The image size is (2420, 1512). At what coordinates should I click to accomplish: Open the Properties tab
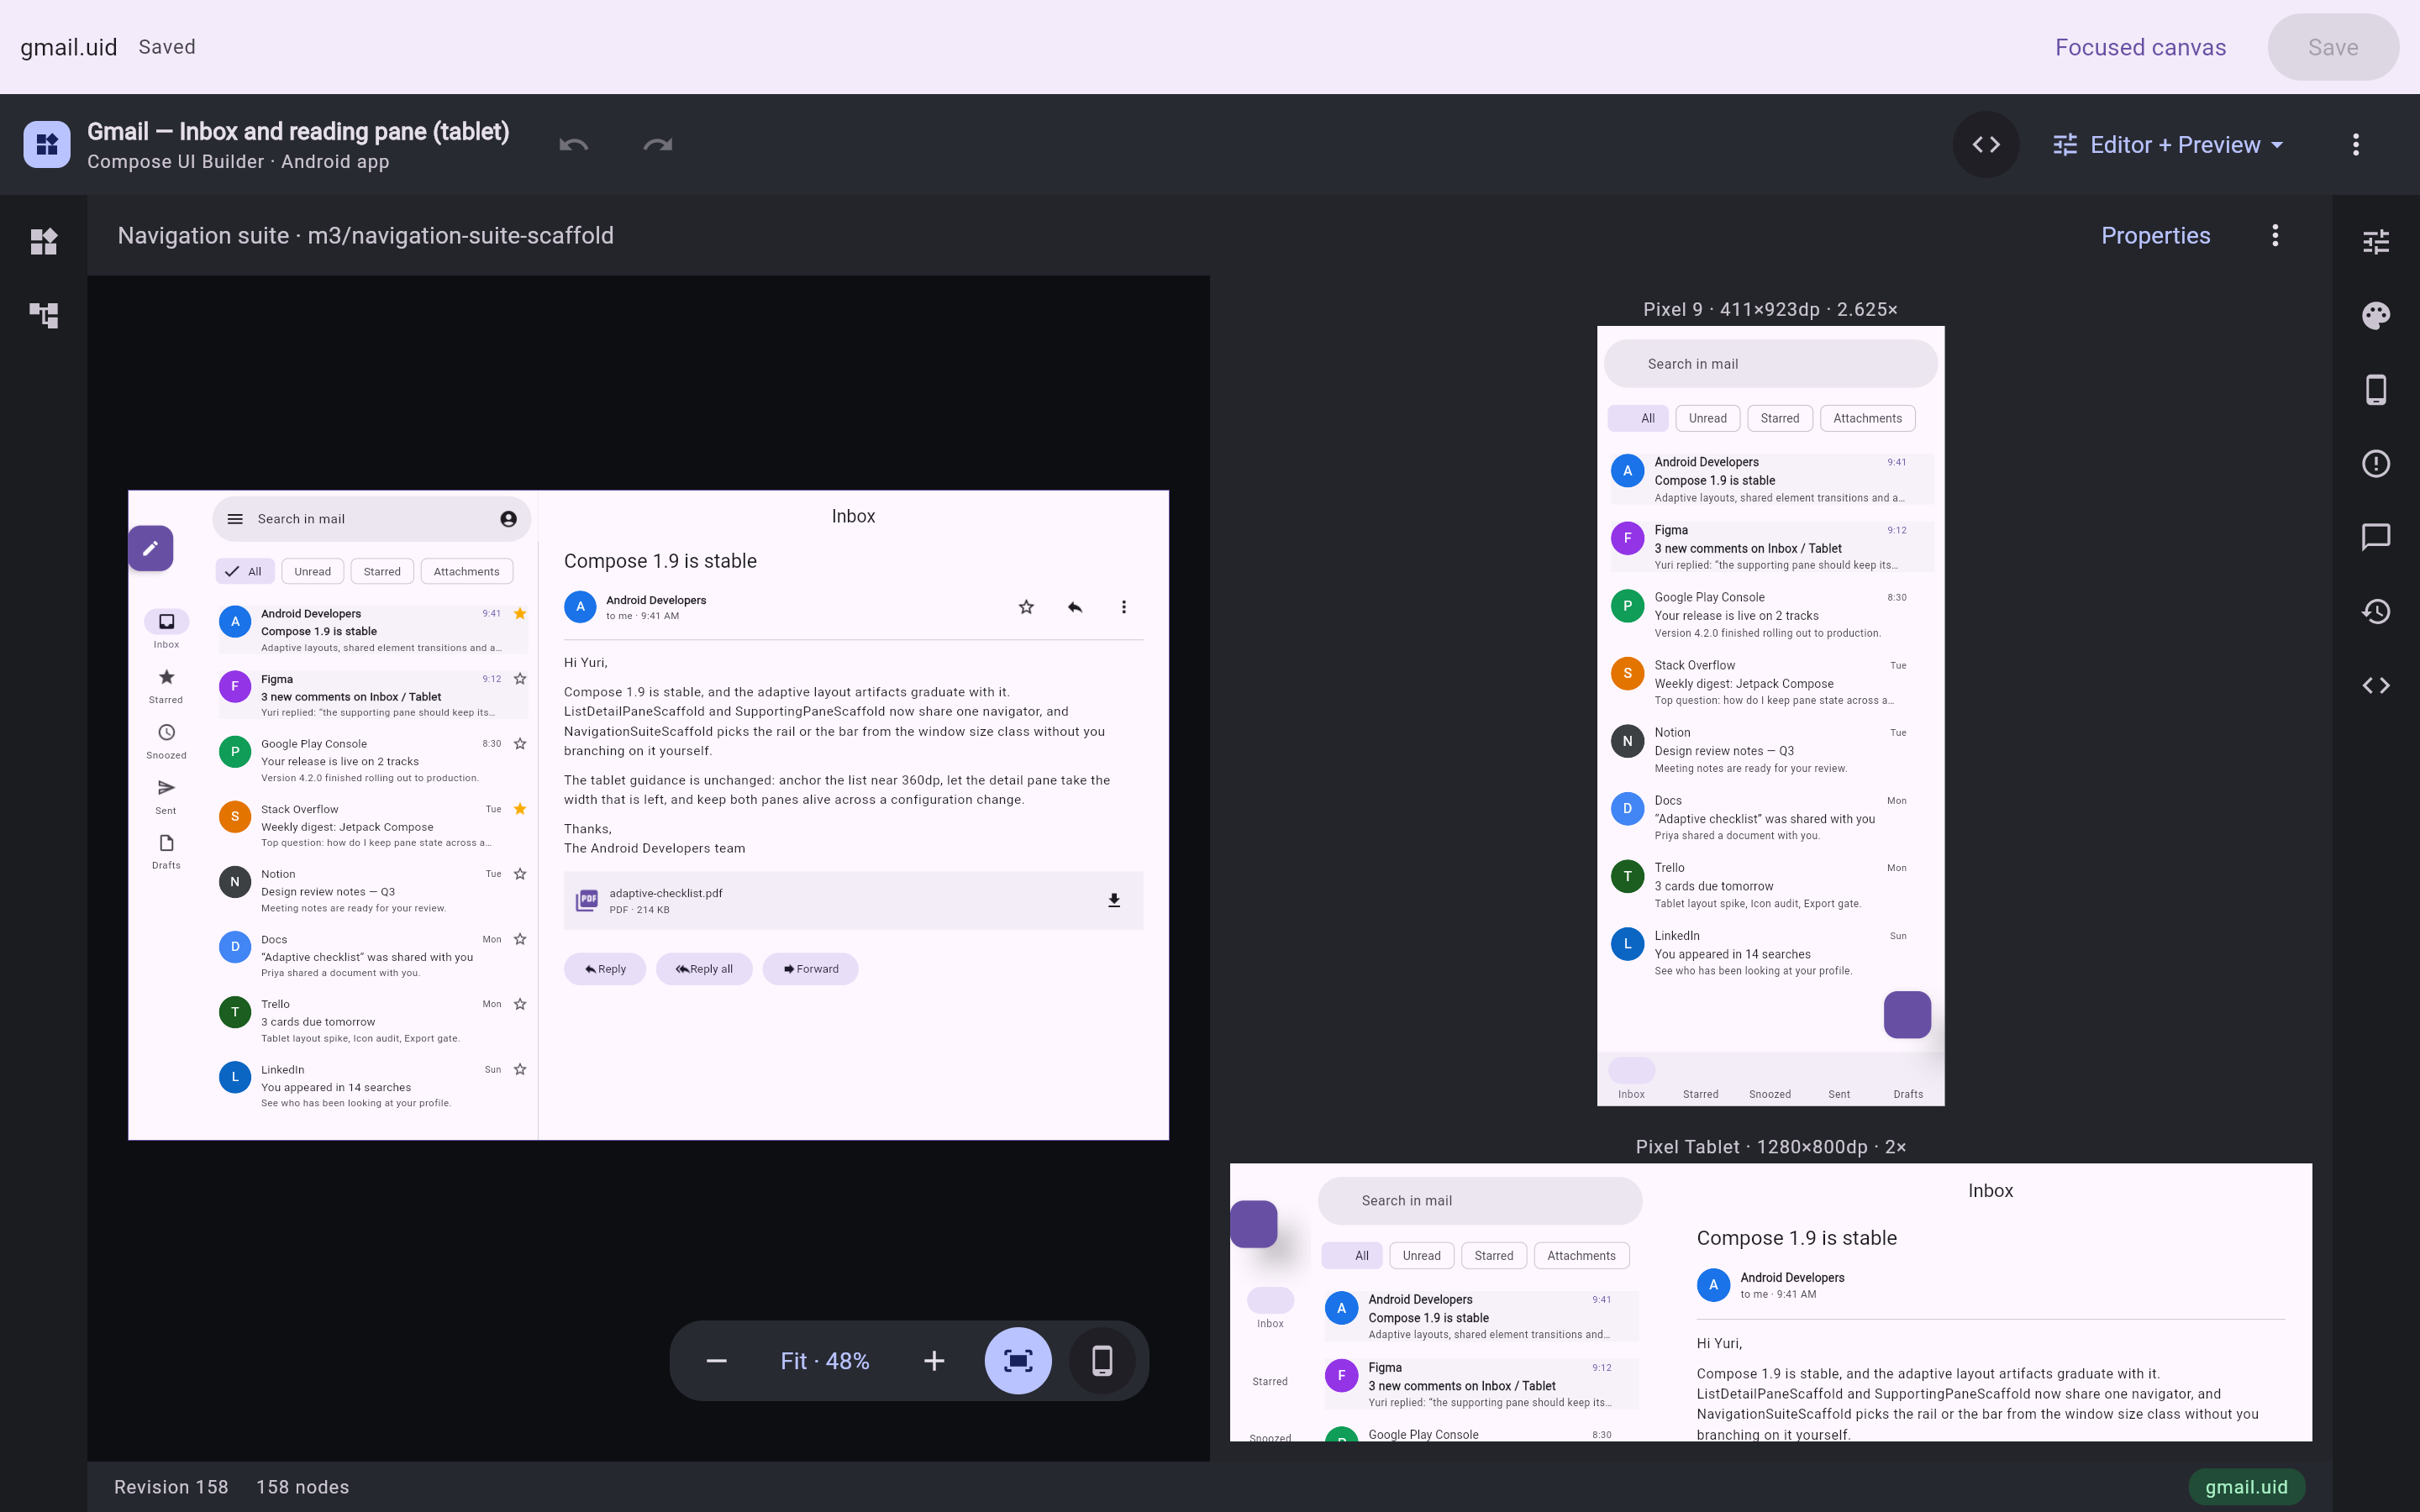(2155, 235)
